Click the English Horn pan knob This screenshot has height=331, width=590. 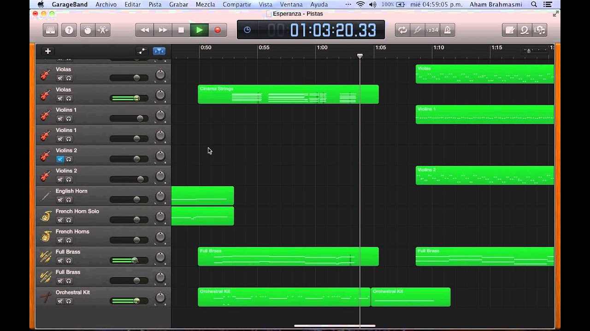(160, 196)
